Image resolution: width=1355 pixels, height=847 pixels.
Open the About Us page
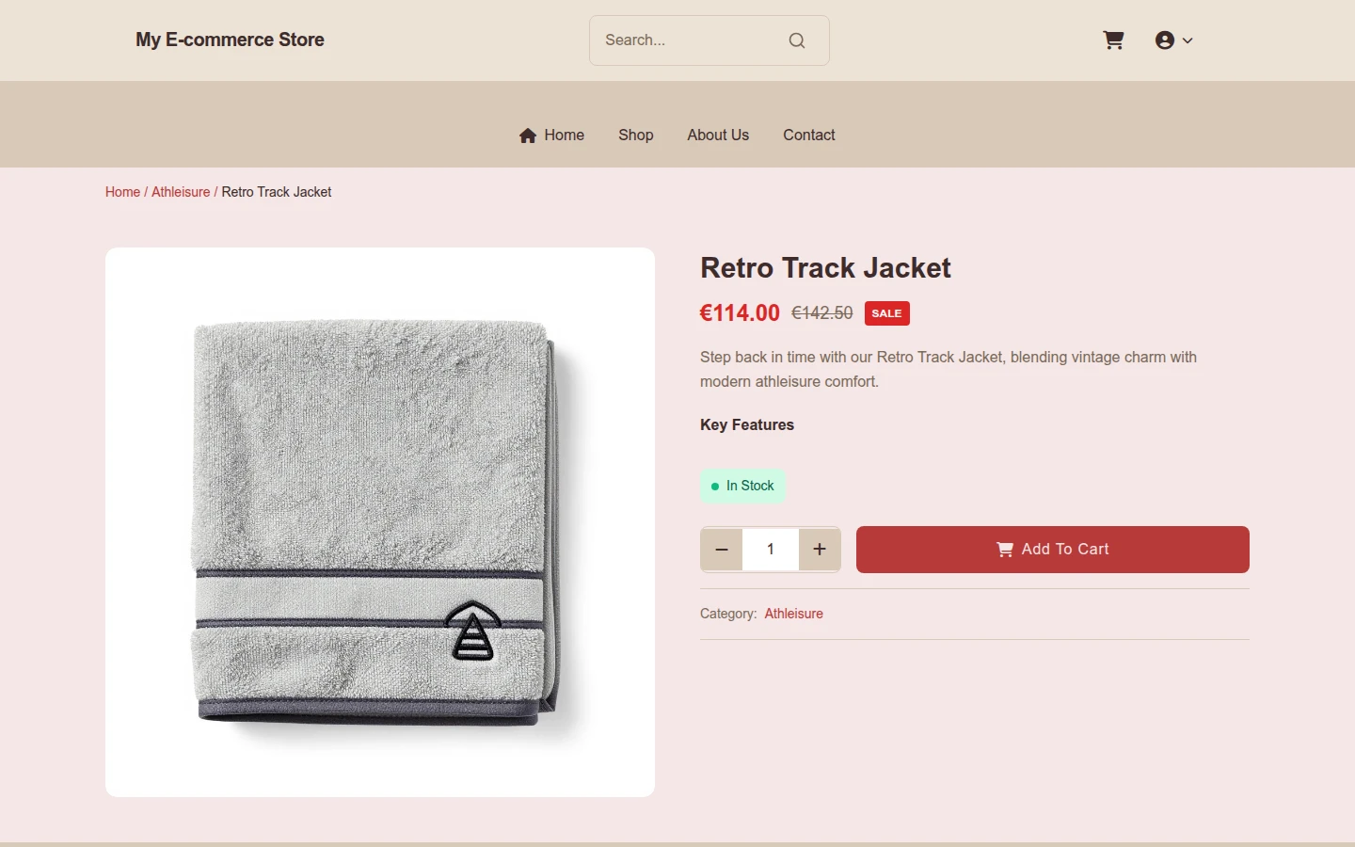[x=718, y=135]
